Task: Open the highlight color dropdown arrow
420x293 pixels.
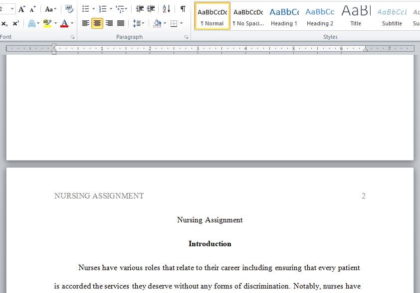Action: [x=55, y=23]
